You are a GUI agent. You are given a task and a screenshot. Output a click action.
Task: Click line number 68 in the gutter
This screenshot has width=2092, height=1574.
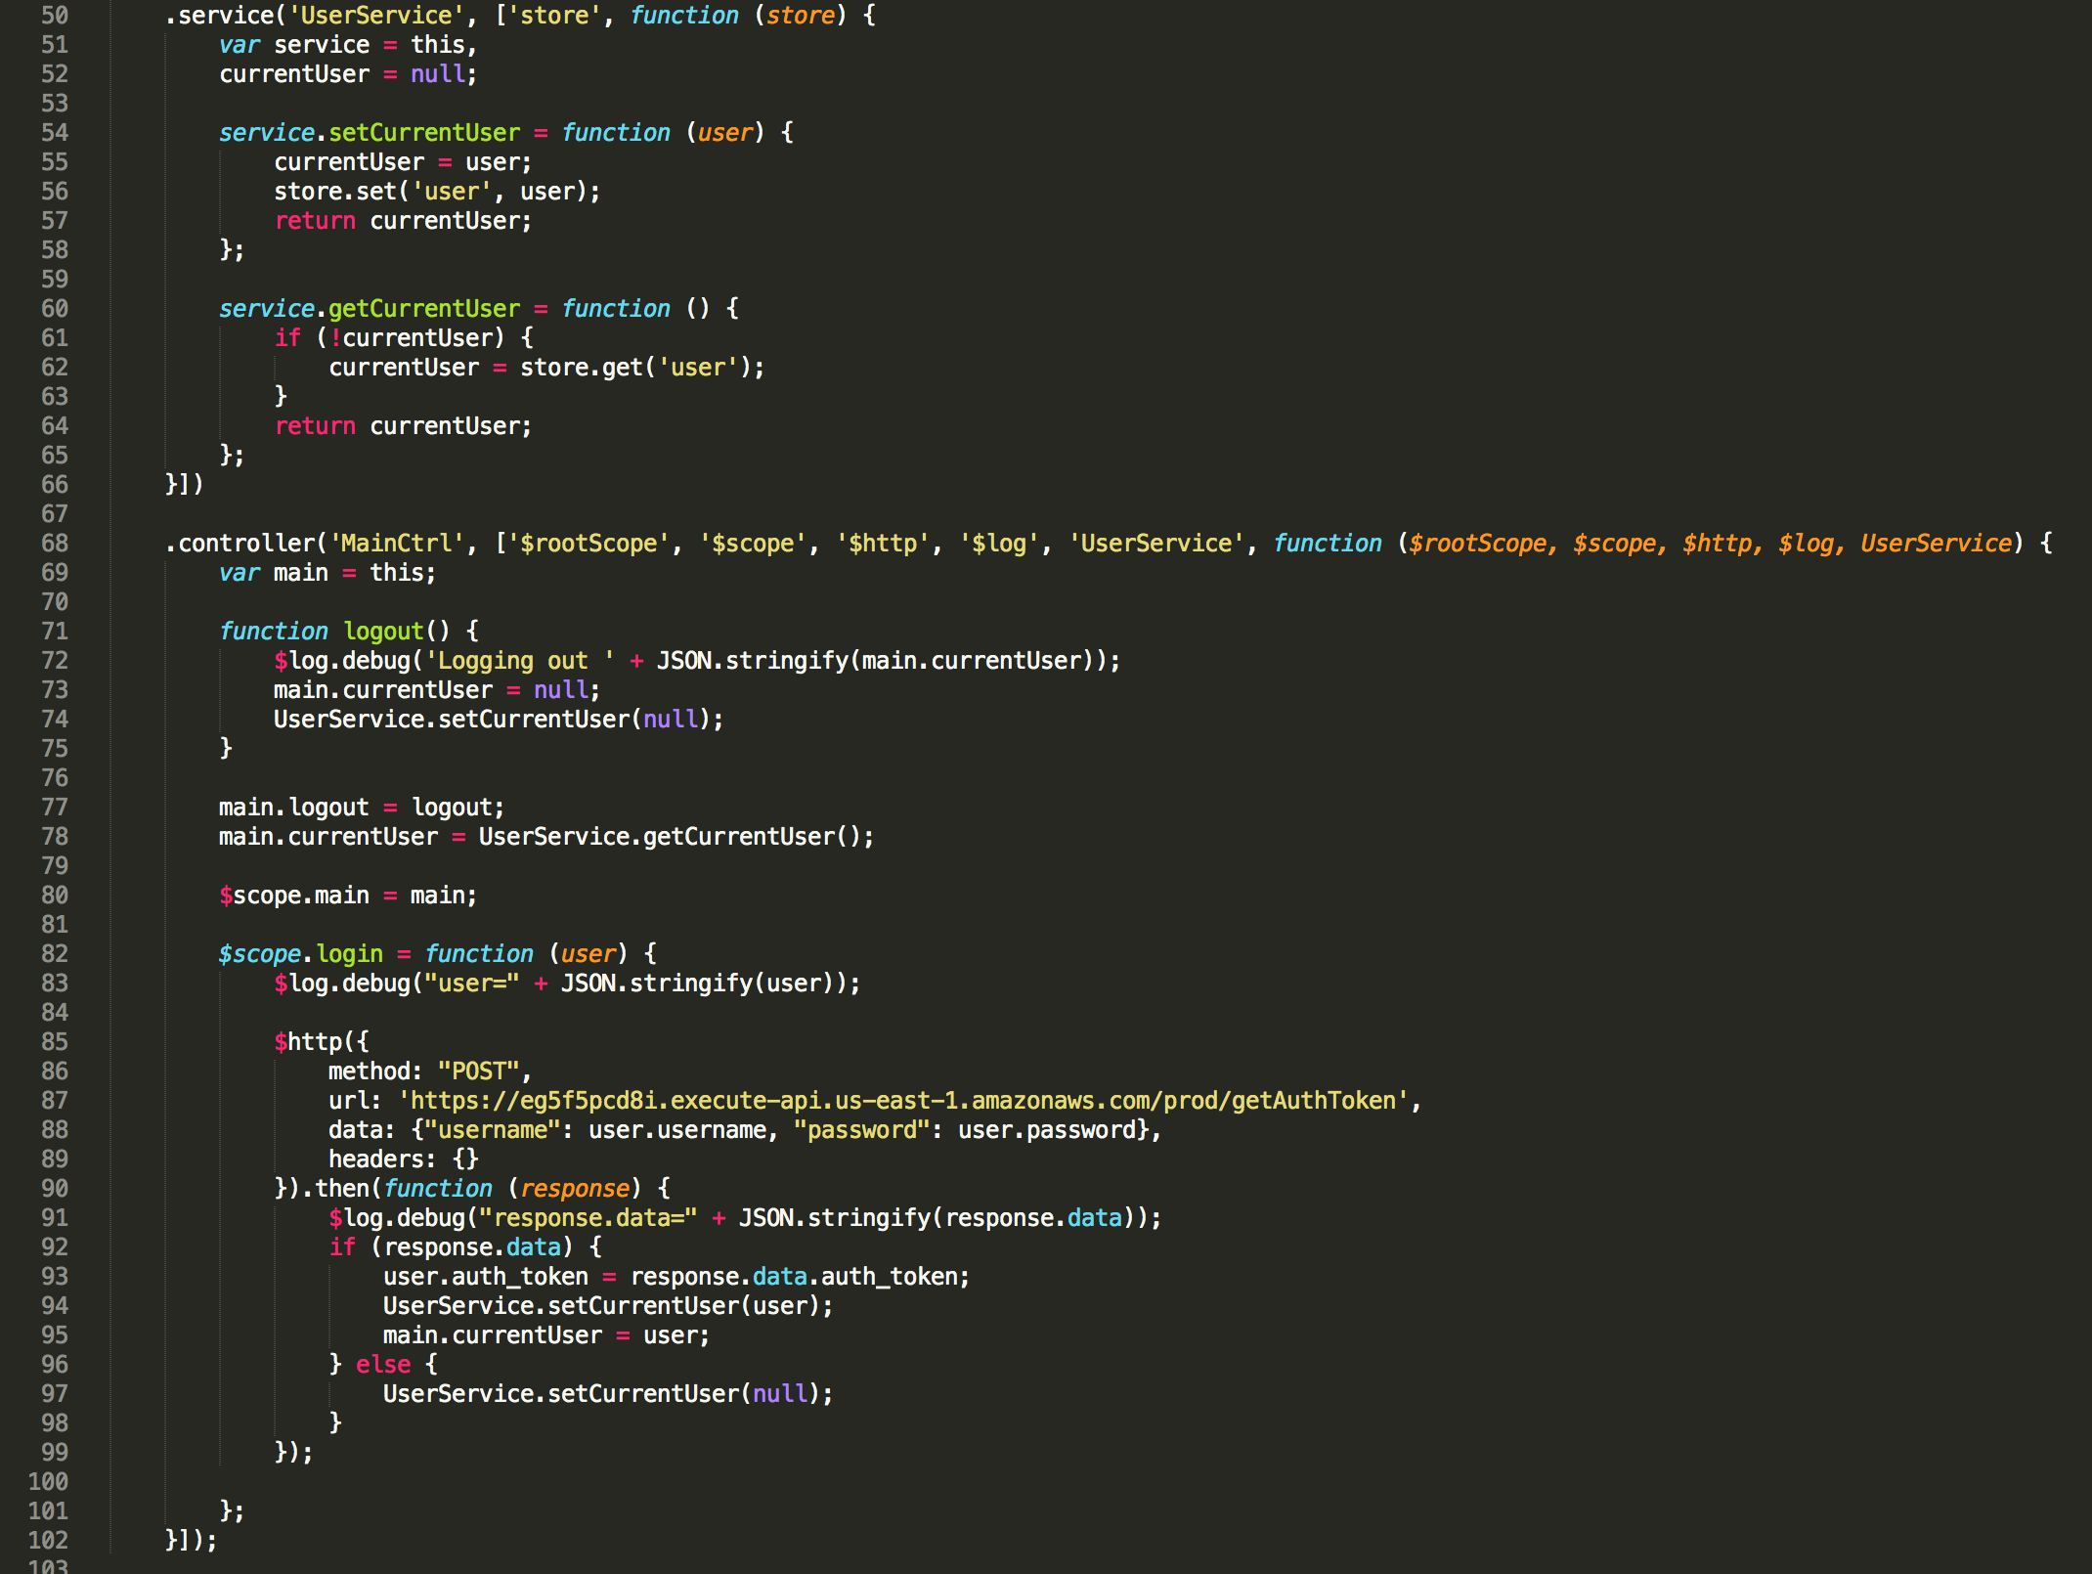55,544
